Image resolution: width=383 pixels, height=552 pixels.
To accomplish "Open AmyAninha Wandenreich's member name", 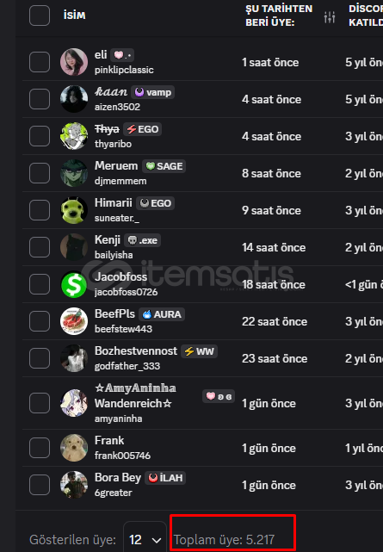I will (x=135, y=395).
